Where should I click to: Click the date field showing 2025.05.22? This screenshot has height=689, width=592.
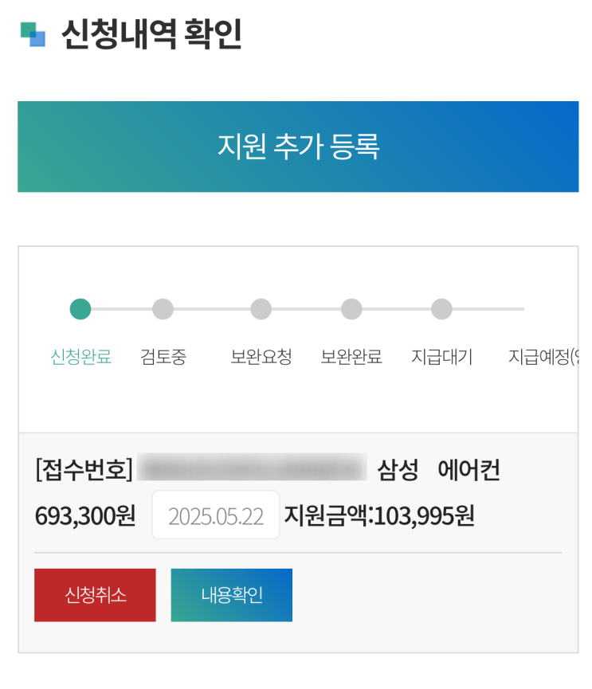(x=216, y=515)
